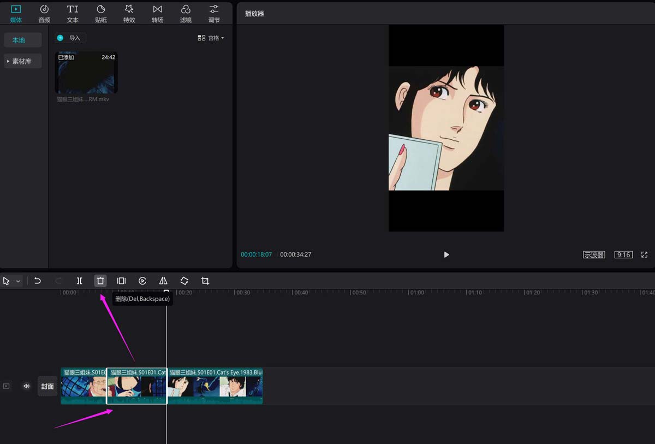Open the 示波器 scope panel

pyautogui.click(x=594, y=254)
